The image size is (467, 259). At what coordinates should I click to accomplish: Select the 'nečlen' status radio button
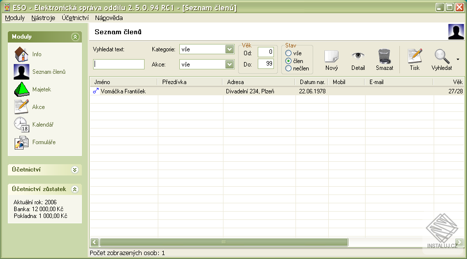(289, 68)
